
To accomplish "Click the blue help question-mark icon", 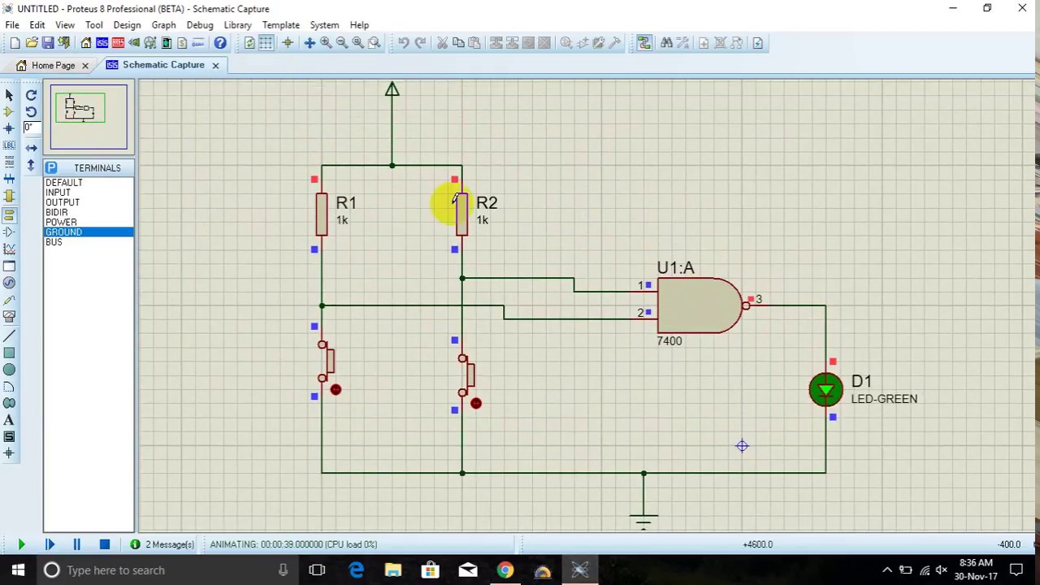I will [220, 43].
